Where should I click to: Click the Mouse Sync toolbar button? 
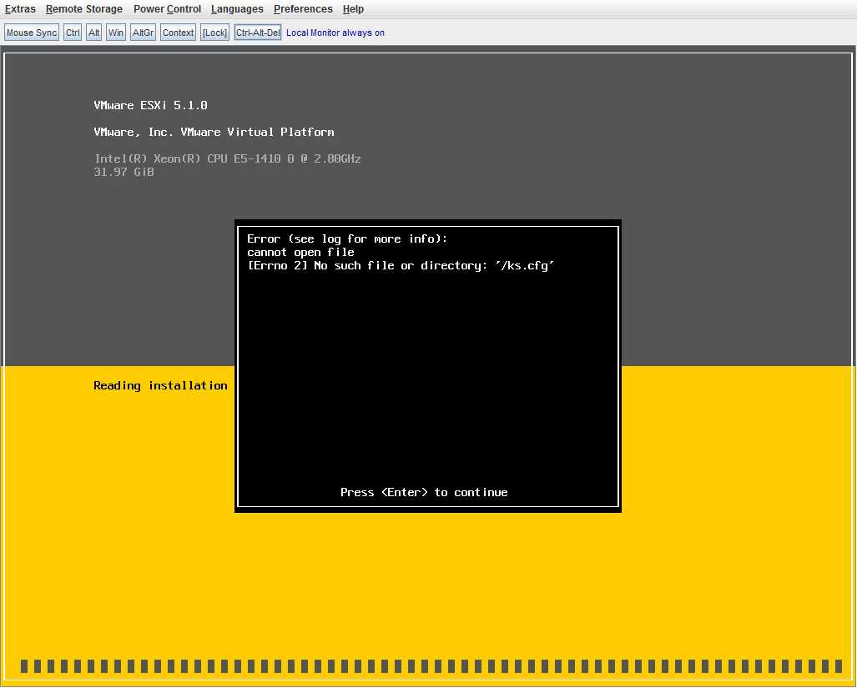(31, 32)
